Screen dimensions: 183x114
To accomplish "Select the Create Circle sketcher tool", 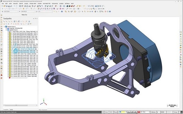I will (x=9, y=9).
